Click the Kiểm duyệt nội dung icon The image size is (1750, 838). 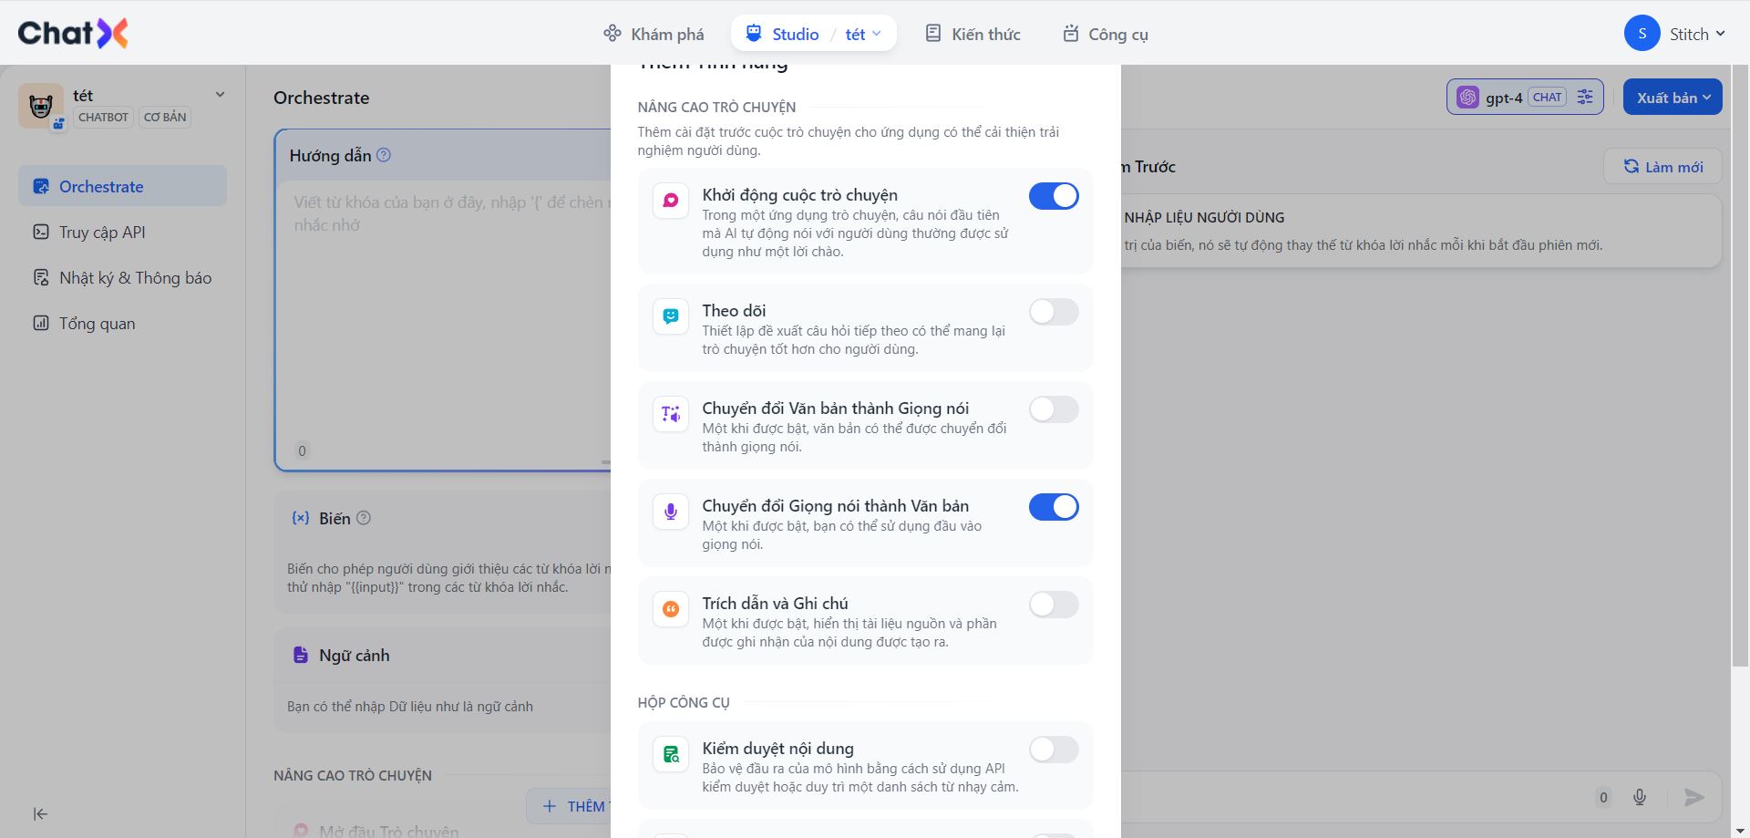(x=671, y=754)
